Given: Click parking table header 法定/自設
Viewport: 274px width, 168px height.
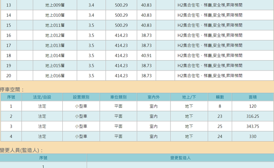Looking at the screenshot, I should pyautogui.click(x=42, y=97).
